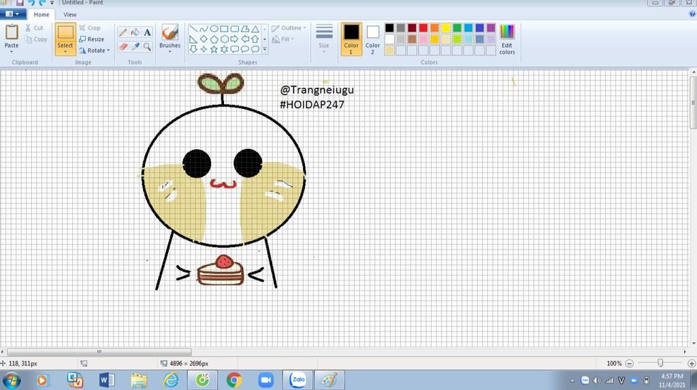Open Microsoft Word from the taskbar
The height and width of the screenshot is (390, 697).
pyautogui.click(x=107, y=380)
